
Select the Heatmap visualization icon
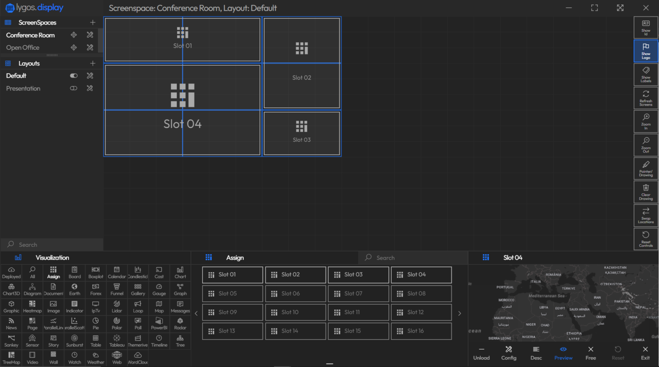pos(32,306)
